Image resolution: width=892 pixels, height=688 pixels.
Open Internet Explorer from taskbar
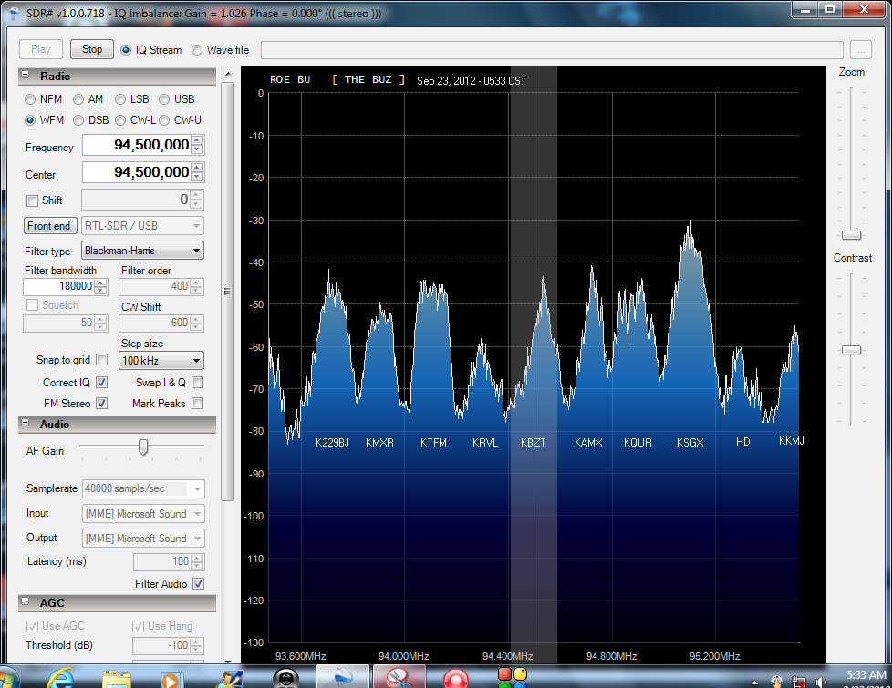(61, 678)
